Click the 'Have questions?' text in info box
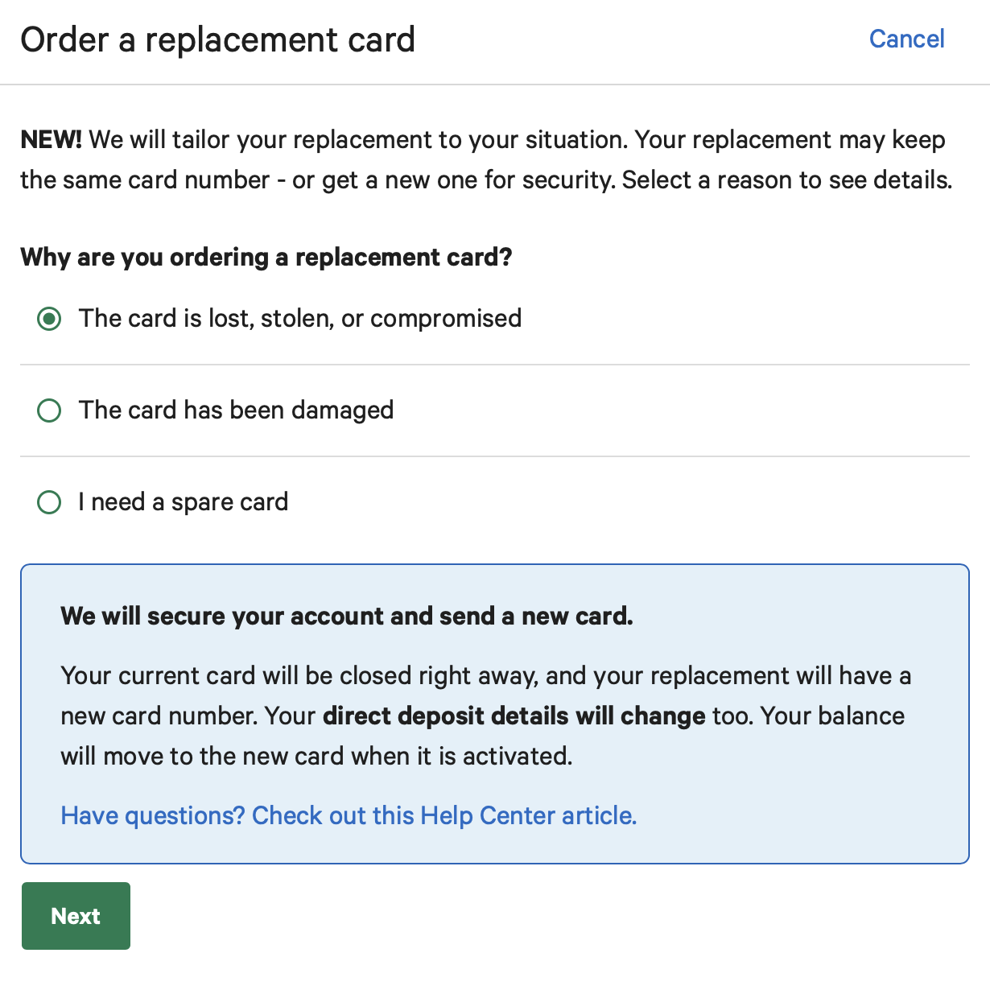Image resolution: width=990 pixels, height=990 pixels. point(153,815)
